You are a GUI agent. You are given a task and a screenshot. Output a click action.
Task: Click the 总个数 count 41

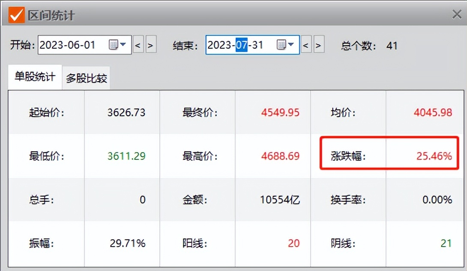pos(392,46)
